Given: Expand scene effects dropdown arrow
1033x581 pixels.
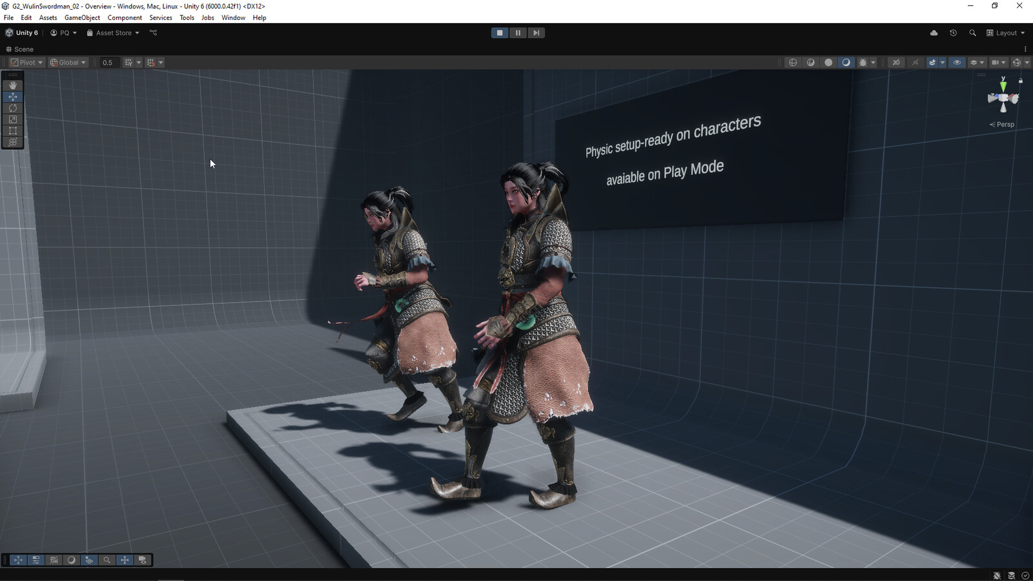Looking at the screenshot, I should pos(943,63).
